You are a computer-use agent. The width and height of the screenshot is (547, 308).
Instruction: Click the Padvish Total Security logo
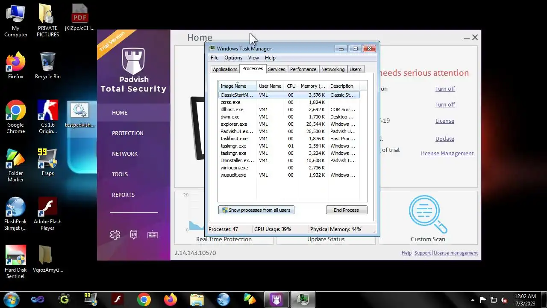tap(133, 71)
